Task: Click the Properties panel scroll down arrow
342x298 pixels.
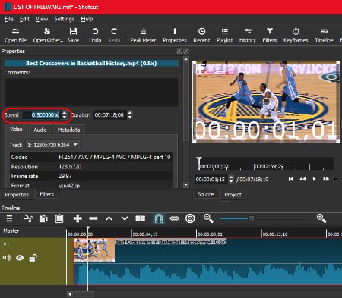Action: pos(186,185)
